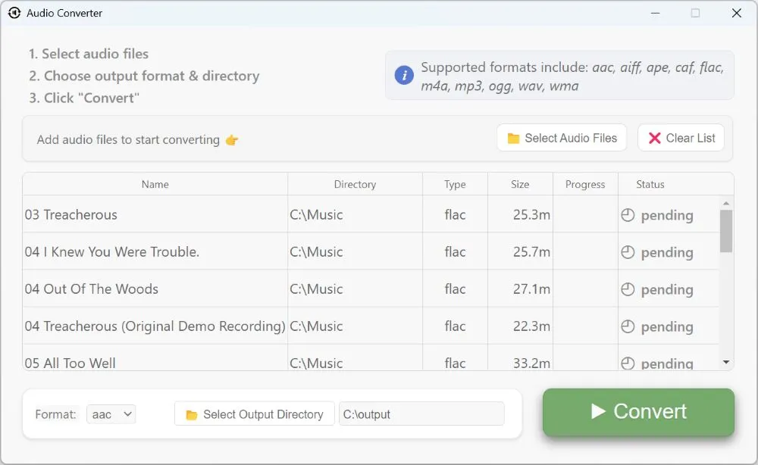Select the Size column header
Image resolution: width=758 pixels, height=465 pixels.
521,184
